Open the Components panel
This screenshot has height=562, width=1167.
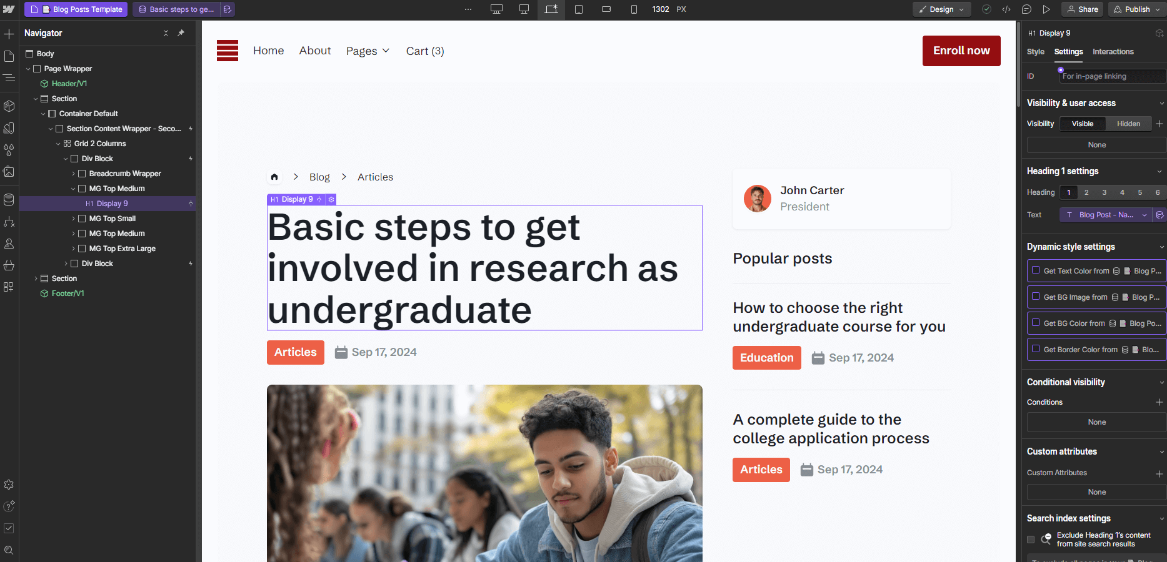[x=9, y=106]
